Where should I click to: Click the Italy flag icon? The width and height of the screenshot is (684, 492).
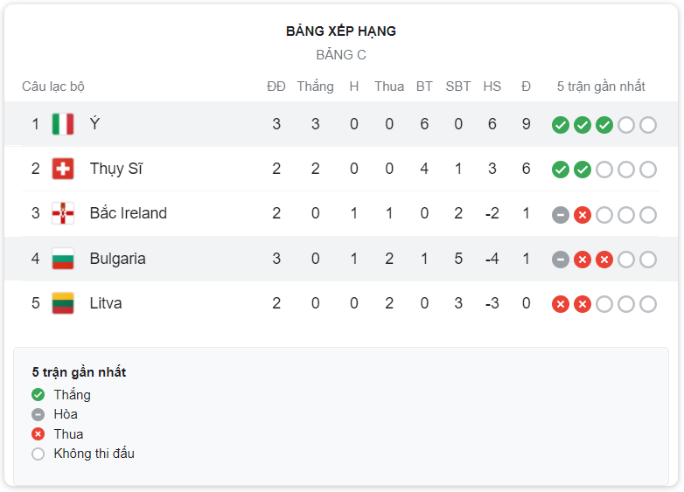(63, 124)
